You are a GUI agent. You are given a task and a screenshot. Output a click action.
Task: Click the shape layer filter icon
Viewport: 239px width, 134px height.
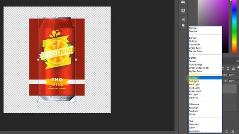click(228, 68)
